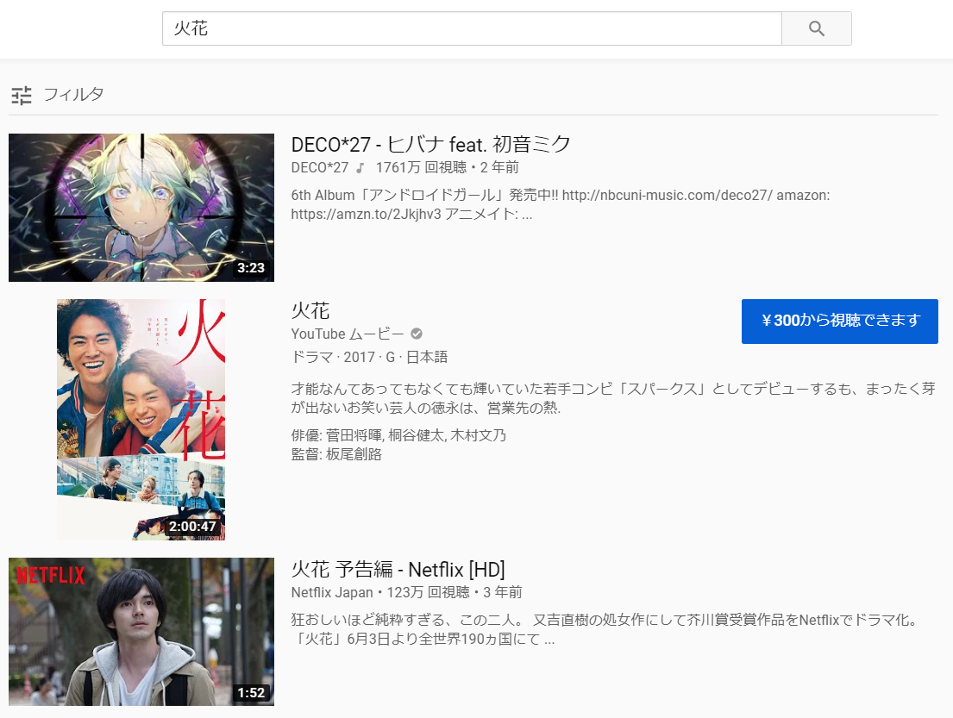The image size is (953, 718).
Task: Click the 1:52 duration badge
Action: coord(251,693)
